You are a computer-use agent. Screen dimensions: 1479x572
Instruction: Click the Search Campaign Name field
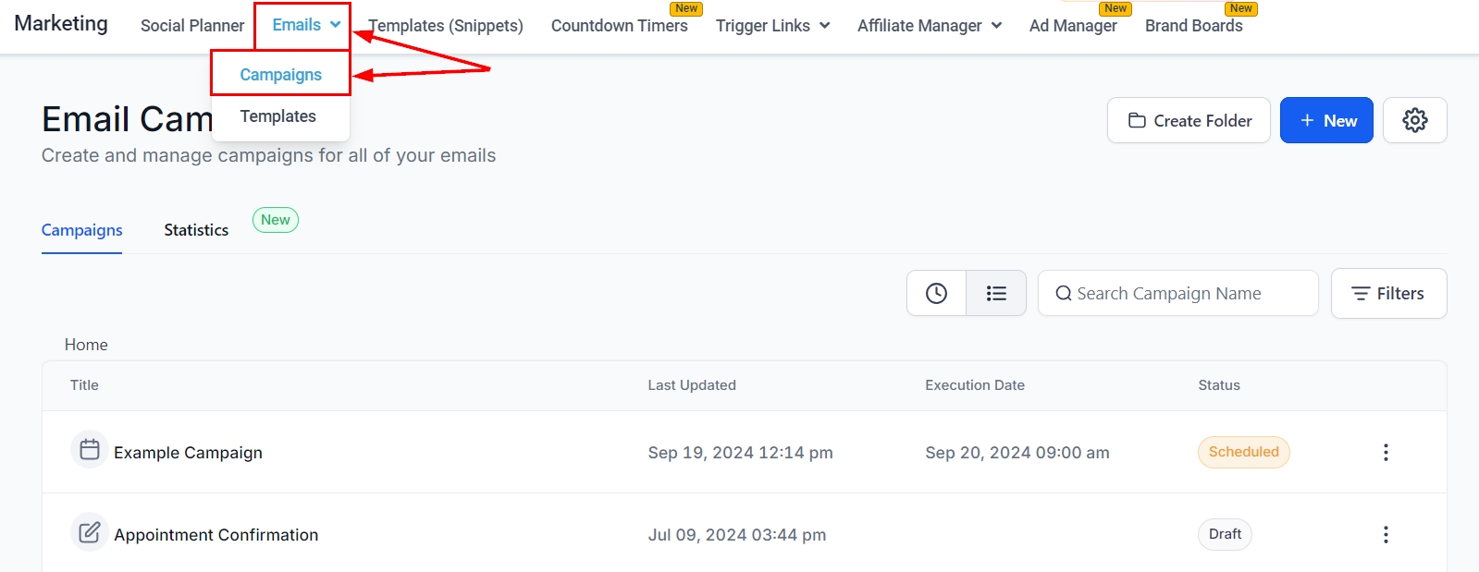coord(1177,293)
